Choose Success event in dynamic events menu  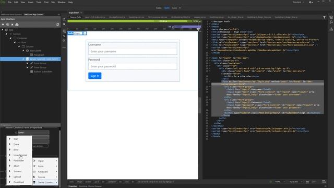19,171
